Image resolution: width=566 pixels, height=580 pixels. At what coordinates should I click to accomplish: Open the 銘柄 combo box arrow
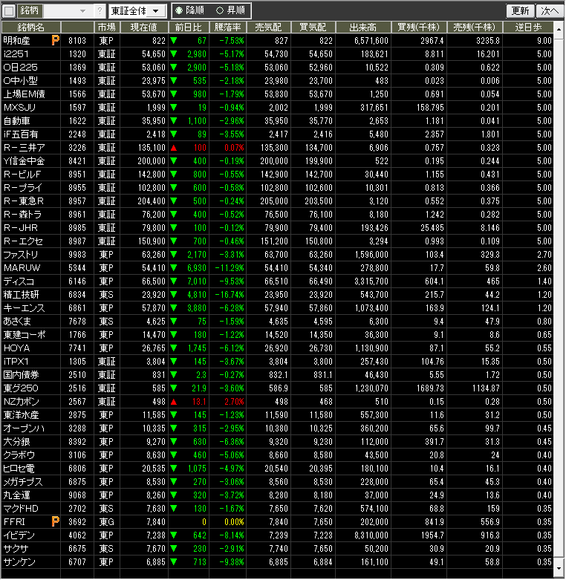pyautogui.click(x=82, y=11)
